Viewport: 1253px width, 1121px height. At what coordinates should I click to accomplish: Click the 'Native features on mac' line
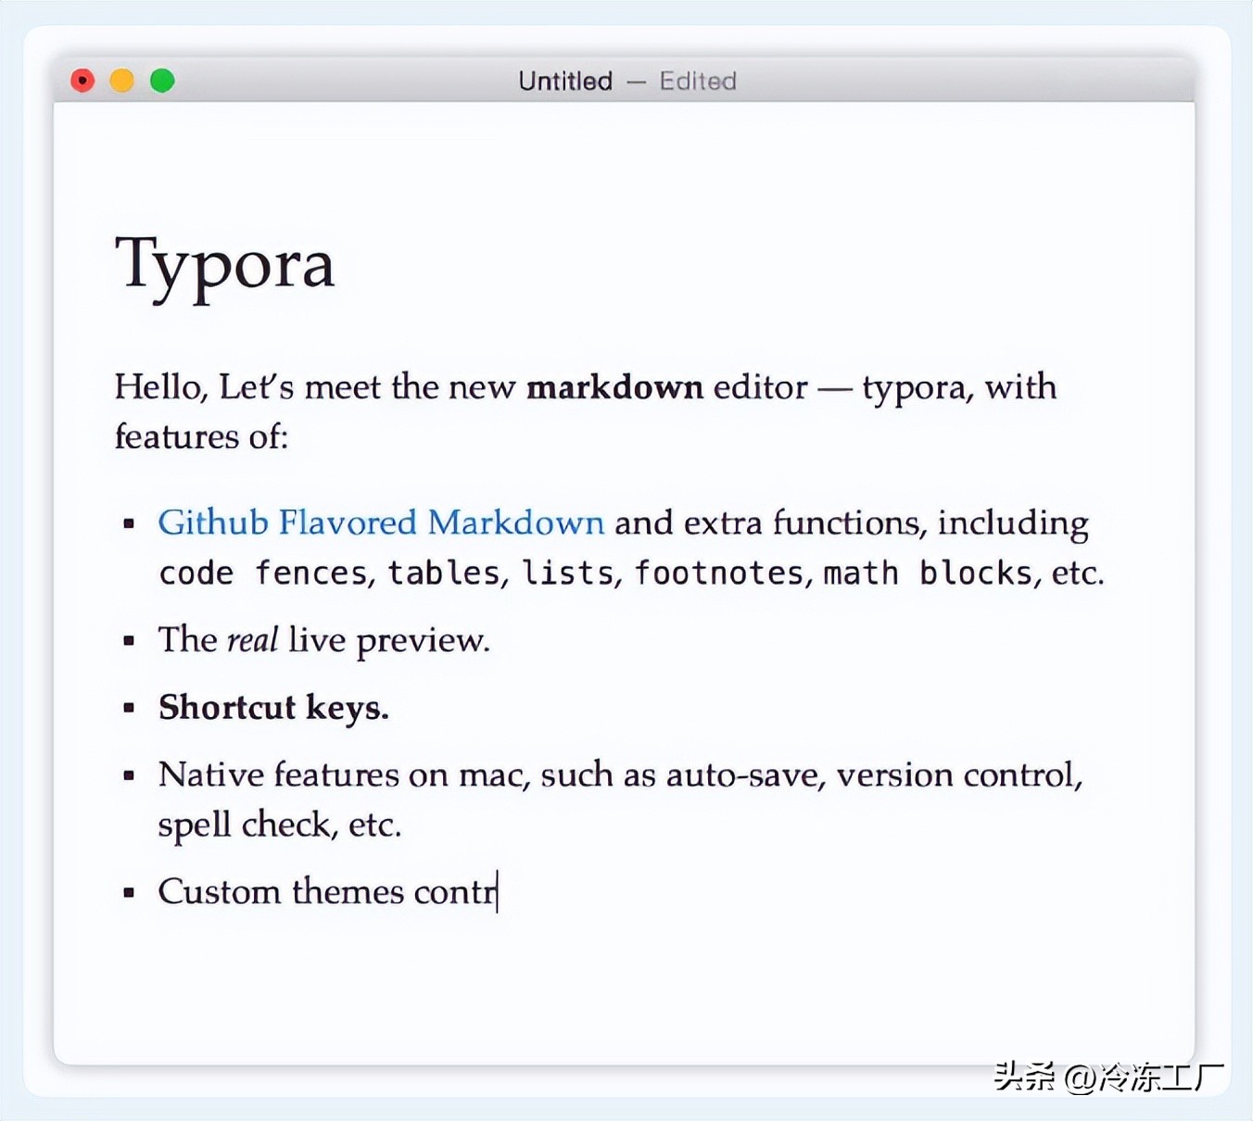pos(620,775)
